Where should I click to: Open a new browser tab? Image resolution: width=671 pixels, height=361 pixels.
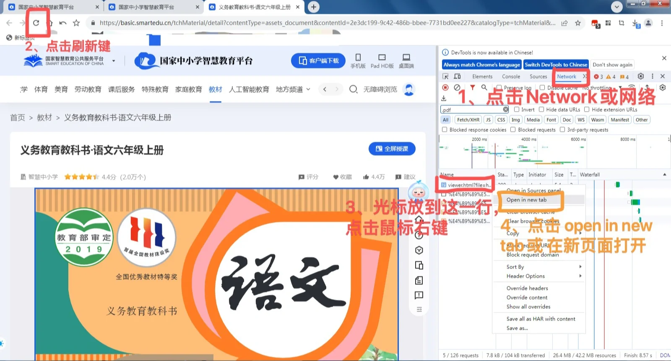point(313,7)
